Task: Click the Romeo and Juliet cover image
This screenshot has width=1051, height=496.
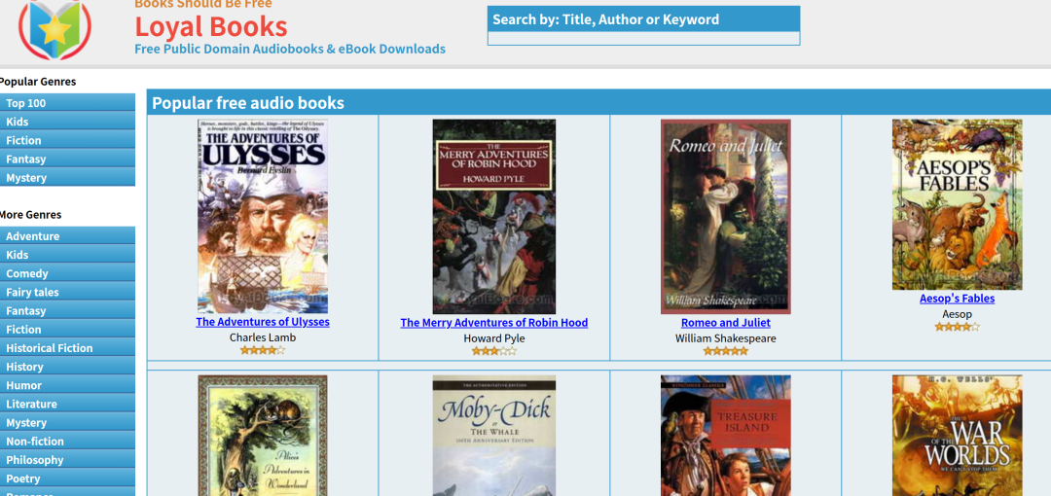Action: coord(726,217)
